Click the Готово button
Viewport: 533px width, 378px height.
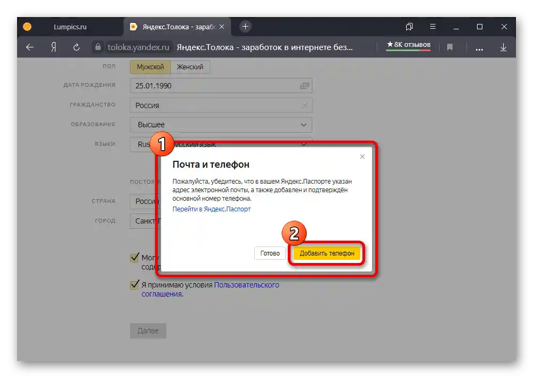(x=270, y=253)
